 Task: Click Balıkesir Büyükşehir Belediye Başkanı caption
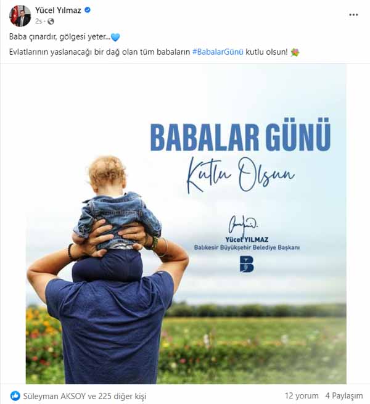coord(247,247)
